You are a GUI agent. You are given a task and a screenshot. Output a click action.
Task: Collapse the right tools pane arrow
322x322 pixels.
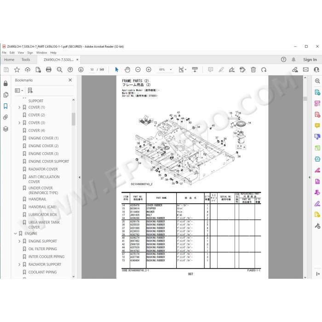[x=310, y=177]
